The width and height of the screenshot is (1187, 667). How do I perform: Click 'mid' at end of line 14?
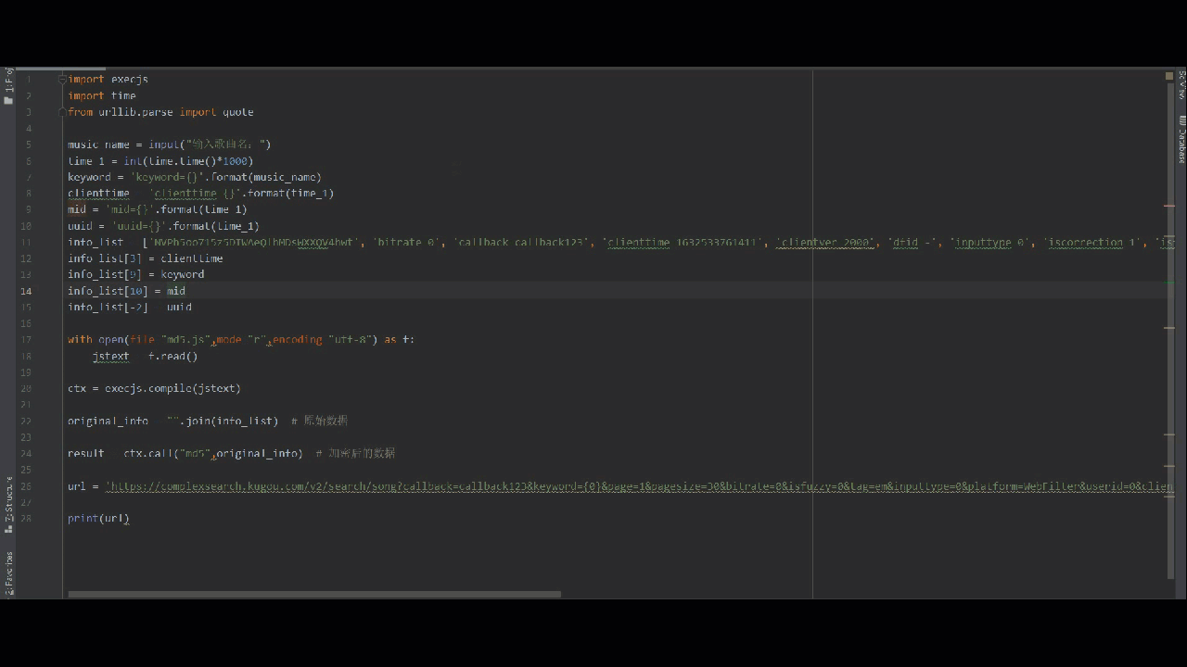click(176, 291)
